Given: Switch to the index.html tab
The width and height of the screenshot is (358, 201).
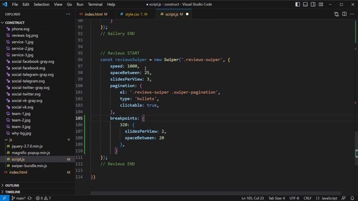Looking at the screenshot, I should pyautogui.click(x=96, y=14).
